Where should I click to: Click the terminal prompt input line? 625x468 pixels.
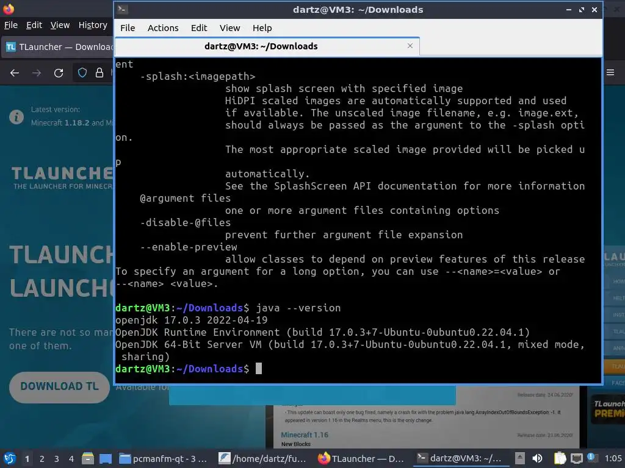click(x=358, y=369)
